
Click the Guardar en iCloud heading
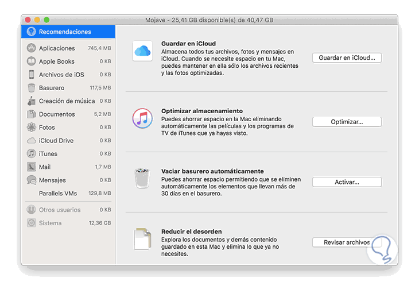click(188, 44)
